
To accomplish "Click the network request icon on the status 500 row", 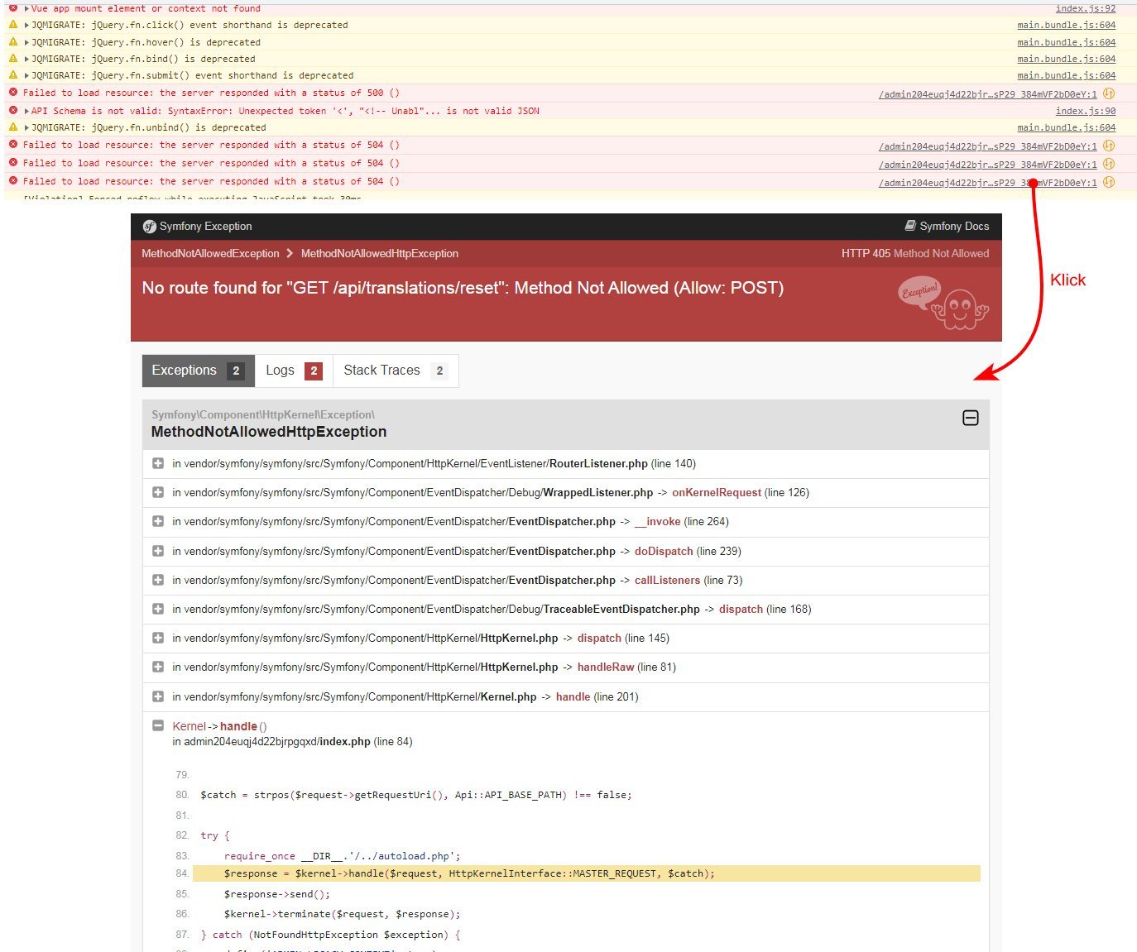I will point(1109,93).
